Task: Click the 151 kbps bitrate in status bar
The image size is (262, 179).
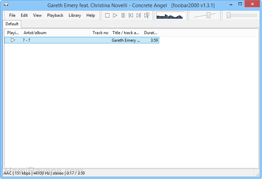Action: point(23,173)
